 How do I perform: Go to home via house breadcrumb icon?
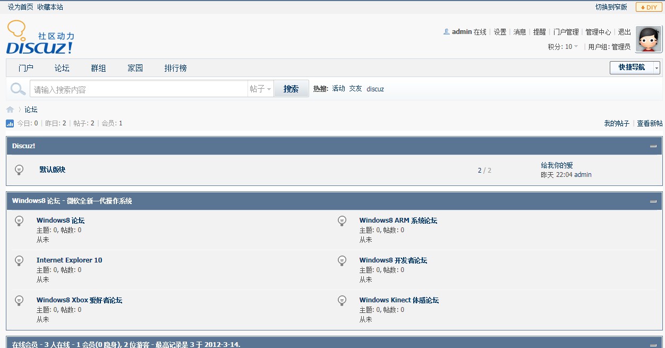[x=10, y=109]
